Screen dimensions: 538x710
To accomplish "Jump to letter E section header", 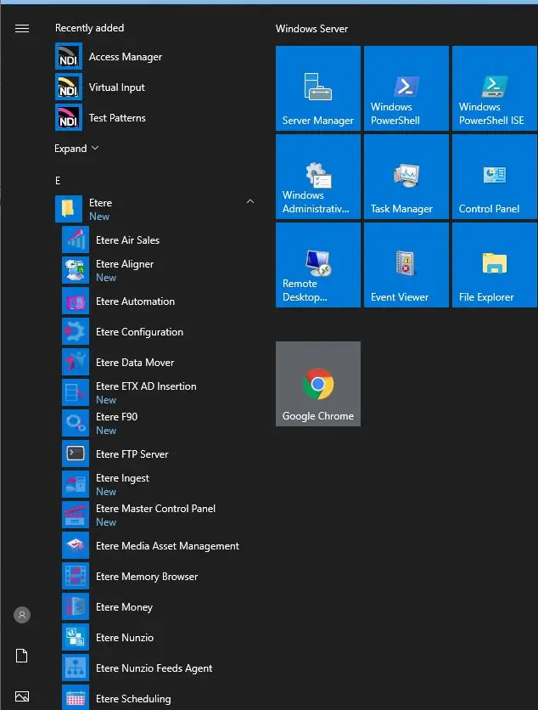I will (58, 181).
